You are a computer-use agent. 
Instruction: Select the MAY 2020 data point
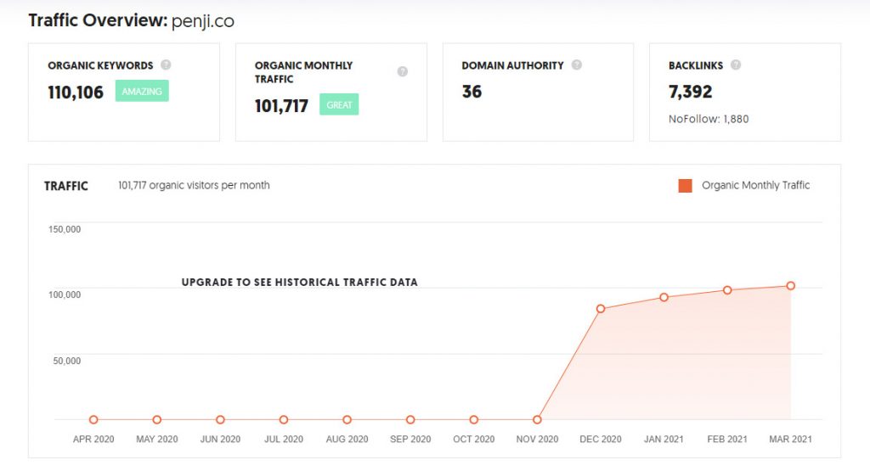pos(157,420)
